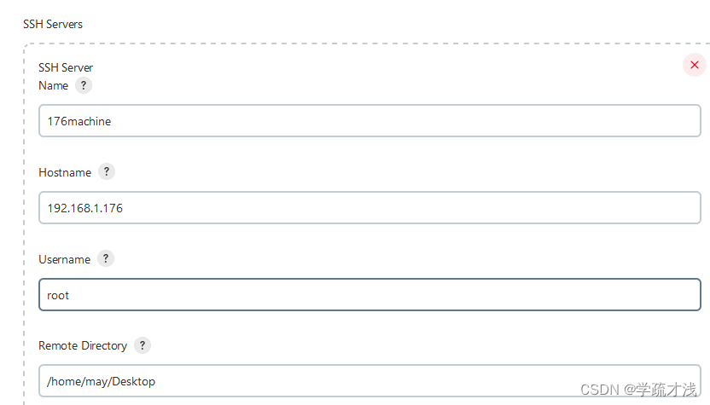Click the SSH Server sub-heading label

click(66, 67)
